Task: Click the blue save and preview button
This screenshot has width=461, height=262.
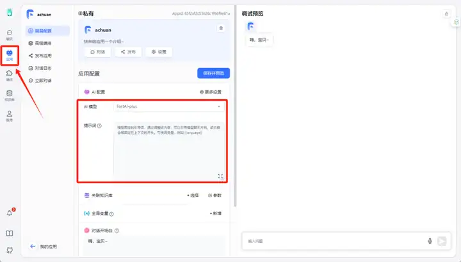Action: (x=213, y=73)
